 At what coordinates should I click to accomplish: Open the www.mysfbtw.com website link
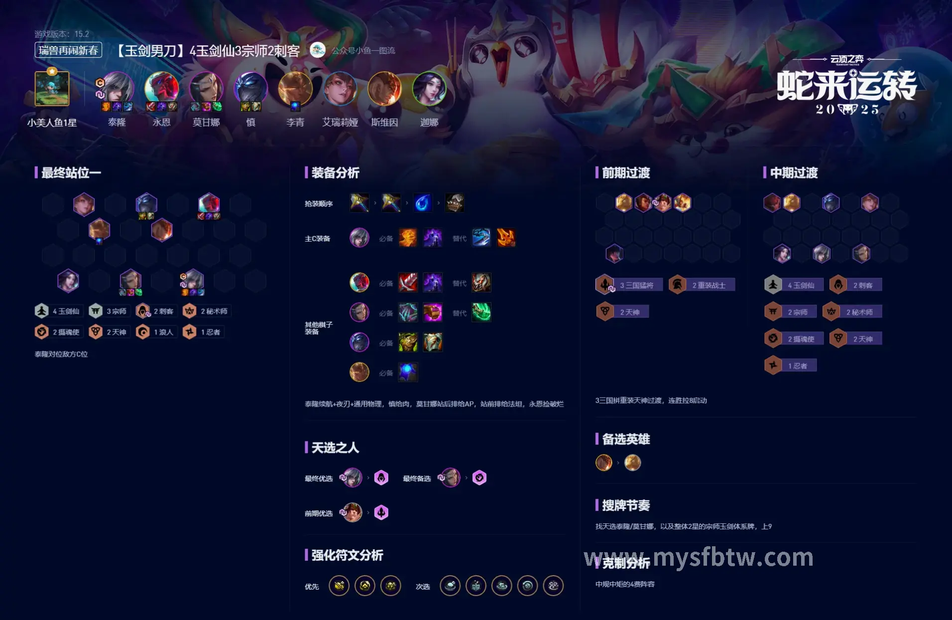click(x=699, y=557)
